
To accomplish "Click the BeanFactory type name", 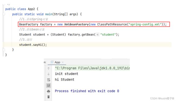I will 29,24.
